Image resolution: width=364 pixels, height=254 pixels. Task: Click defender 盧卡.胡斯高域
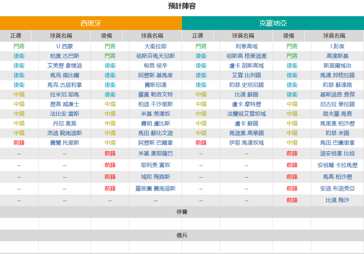(x=246, y=66)
